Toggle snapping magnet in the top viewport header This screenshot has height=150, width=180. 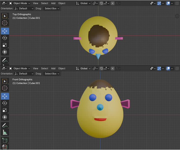click(102, 3)
